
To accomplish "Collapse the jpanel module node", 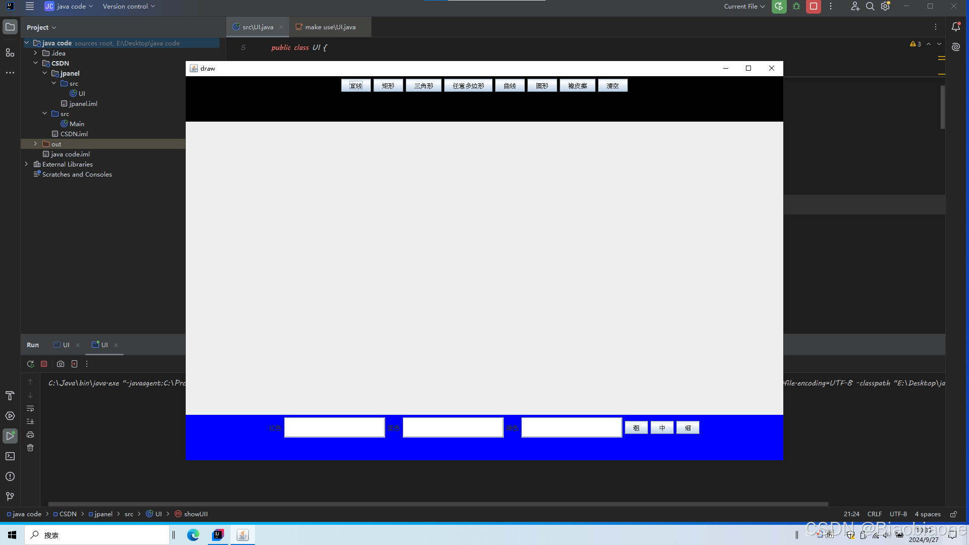I will (x=44, y=73).
